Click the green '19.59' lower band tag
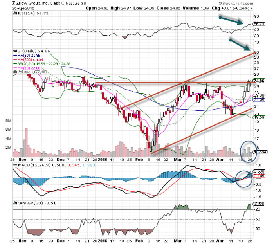 tap(259, 117)
